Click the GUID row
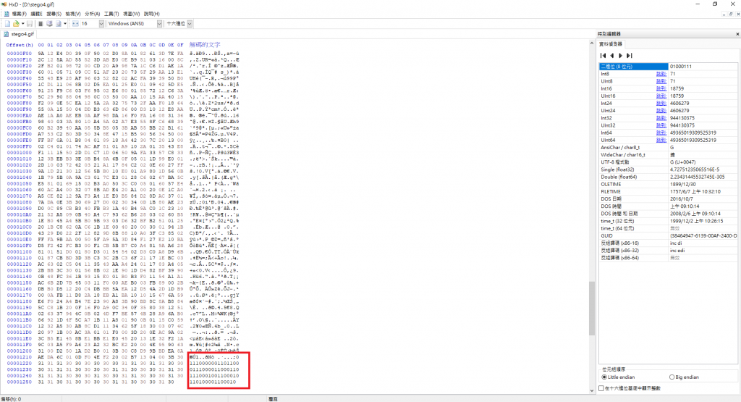 coord(668,235)
